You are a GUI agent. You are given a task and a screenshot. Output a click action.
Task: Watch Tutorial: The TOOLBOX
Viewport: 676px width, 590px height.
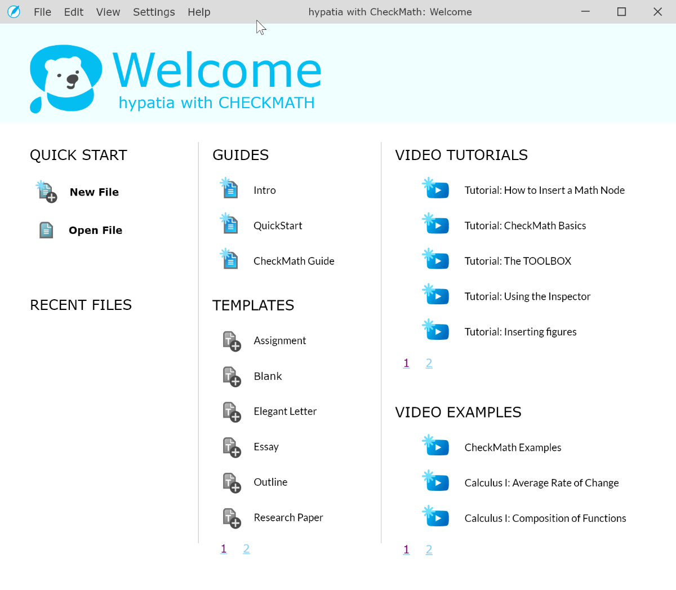click(518, 261)
